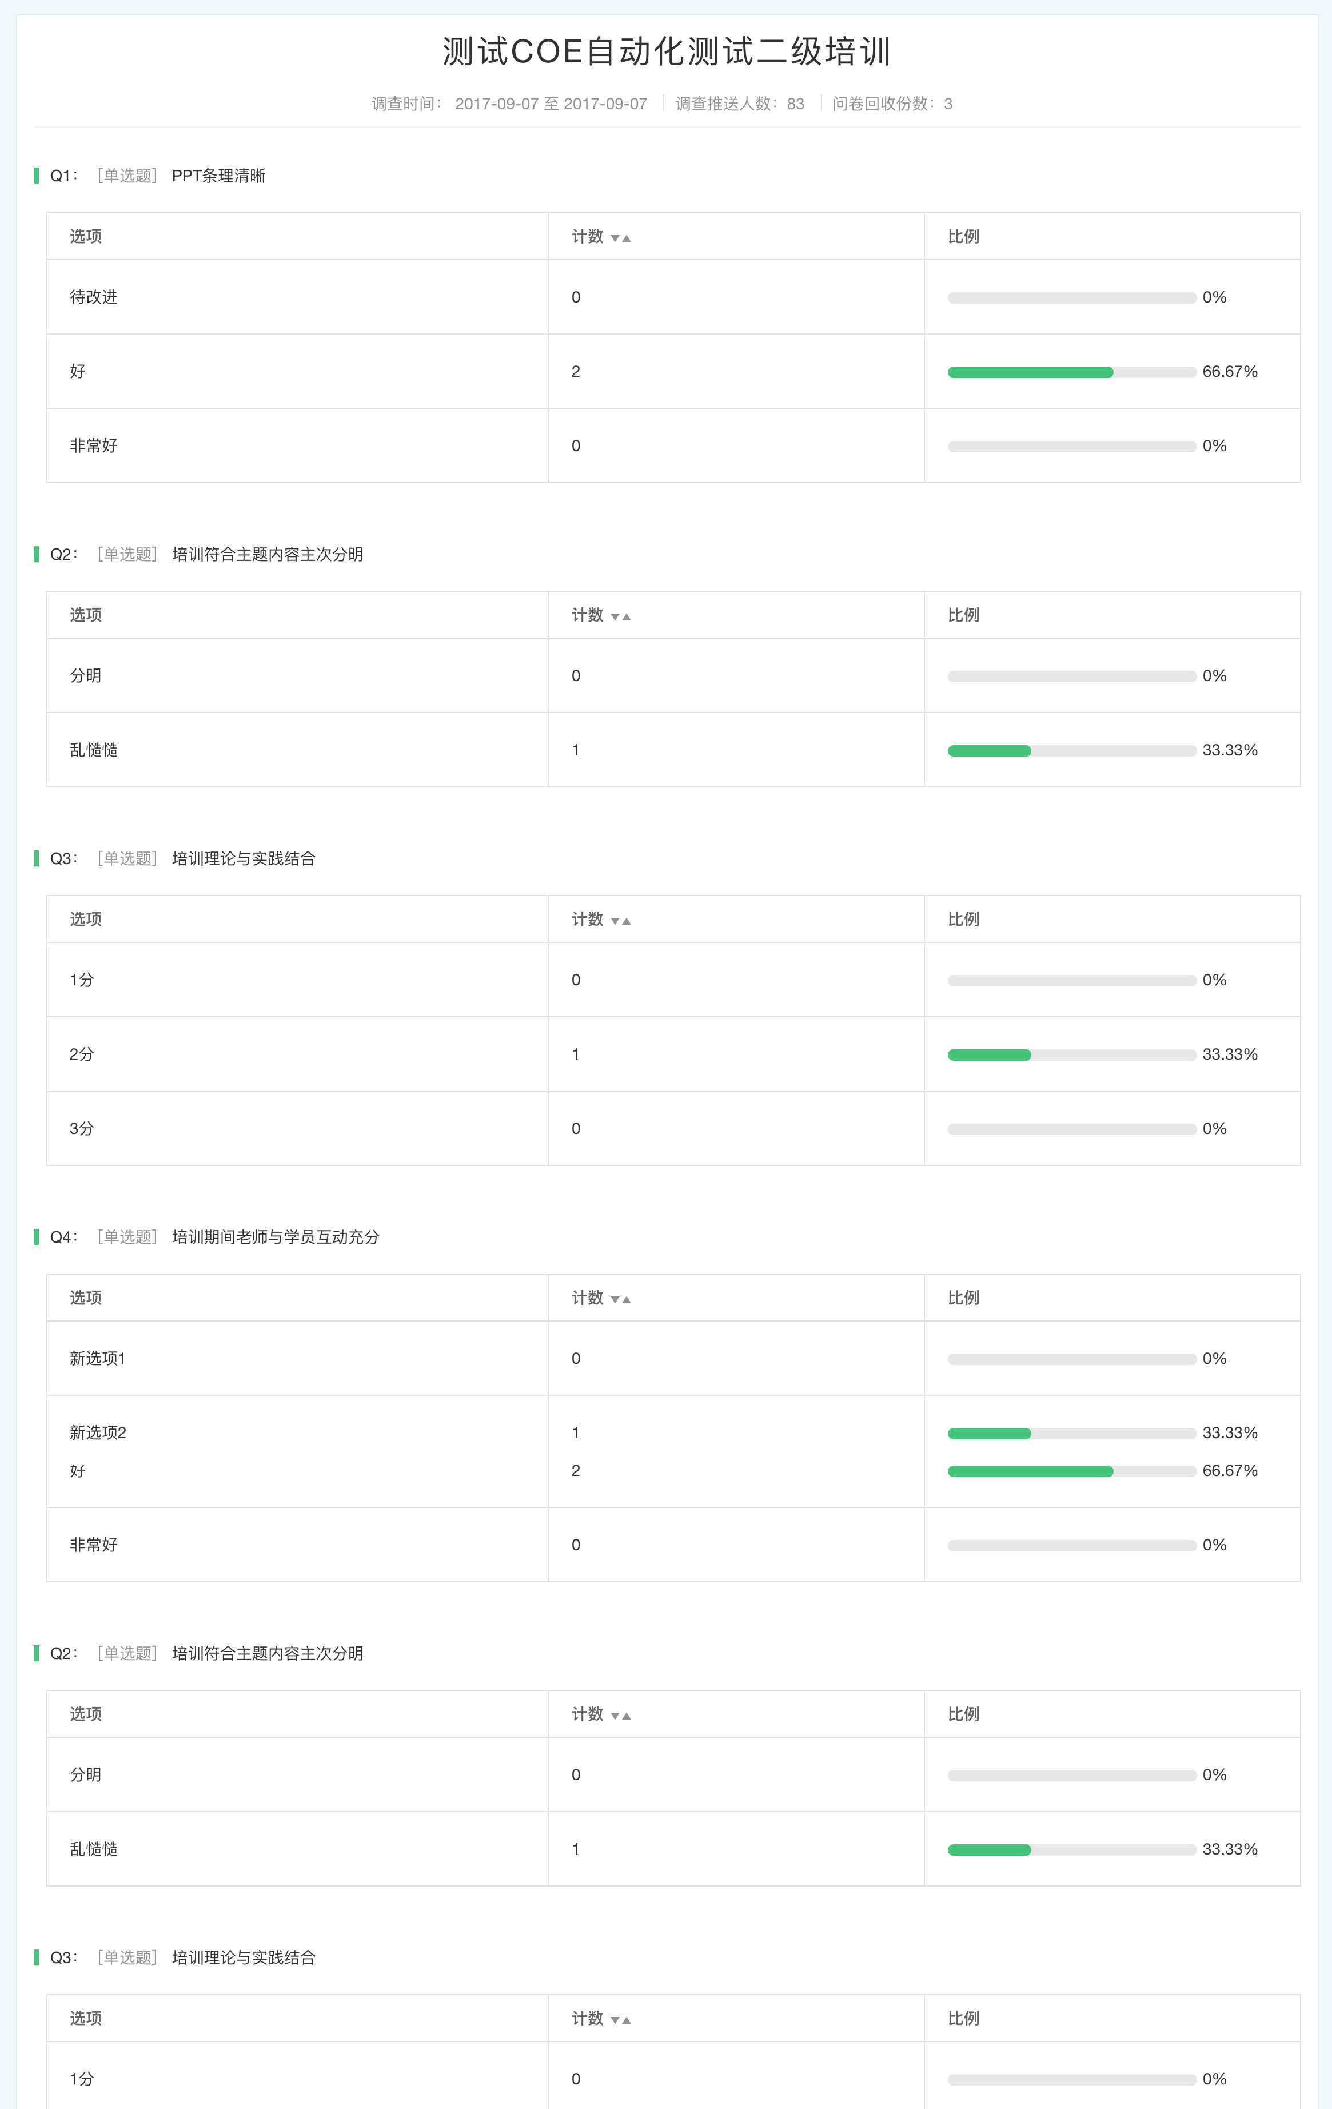The width and height of the screenshot is (1332, 2109).
Task: Click the 33.33% value for Q4 新选项2
Action: tap(1230, 1433)
